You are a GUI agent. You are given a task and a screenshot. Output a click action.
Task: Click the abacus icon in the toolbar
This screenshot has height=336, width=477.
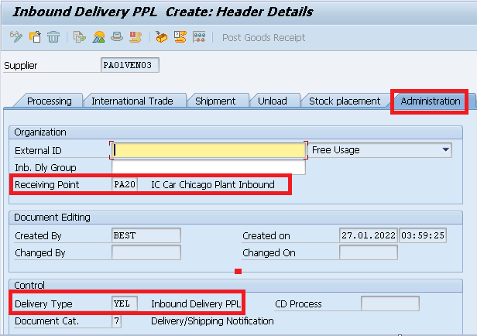pos(199,37)
